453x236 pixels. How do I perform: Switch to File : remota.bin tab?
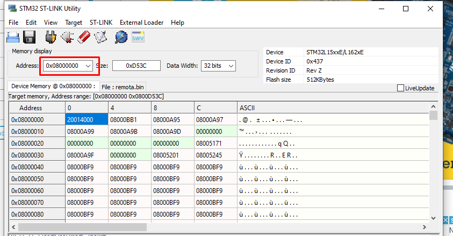(123, 87)
